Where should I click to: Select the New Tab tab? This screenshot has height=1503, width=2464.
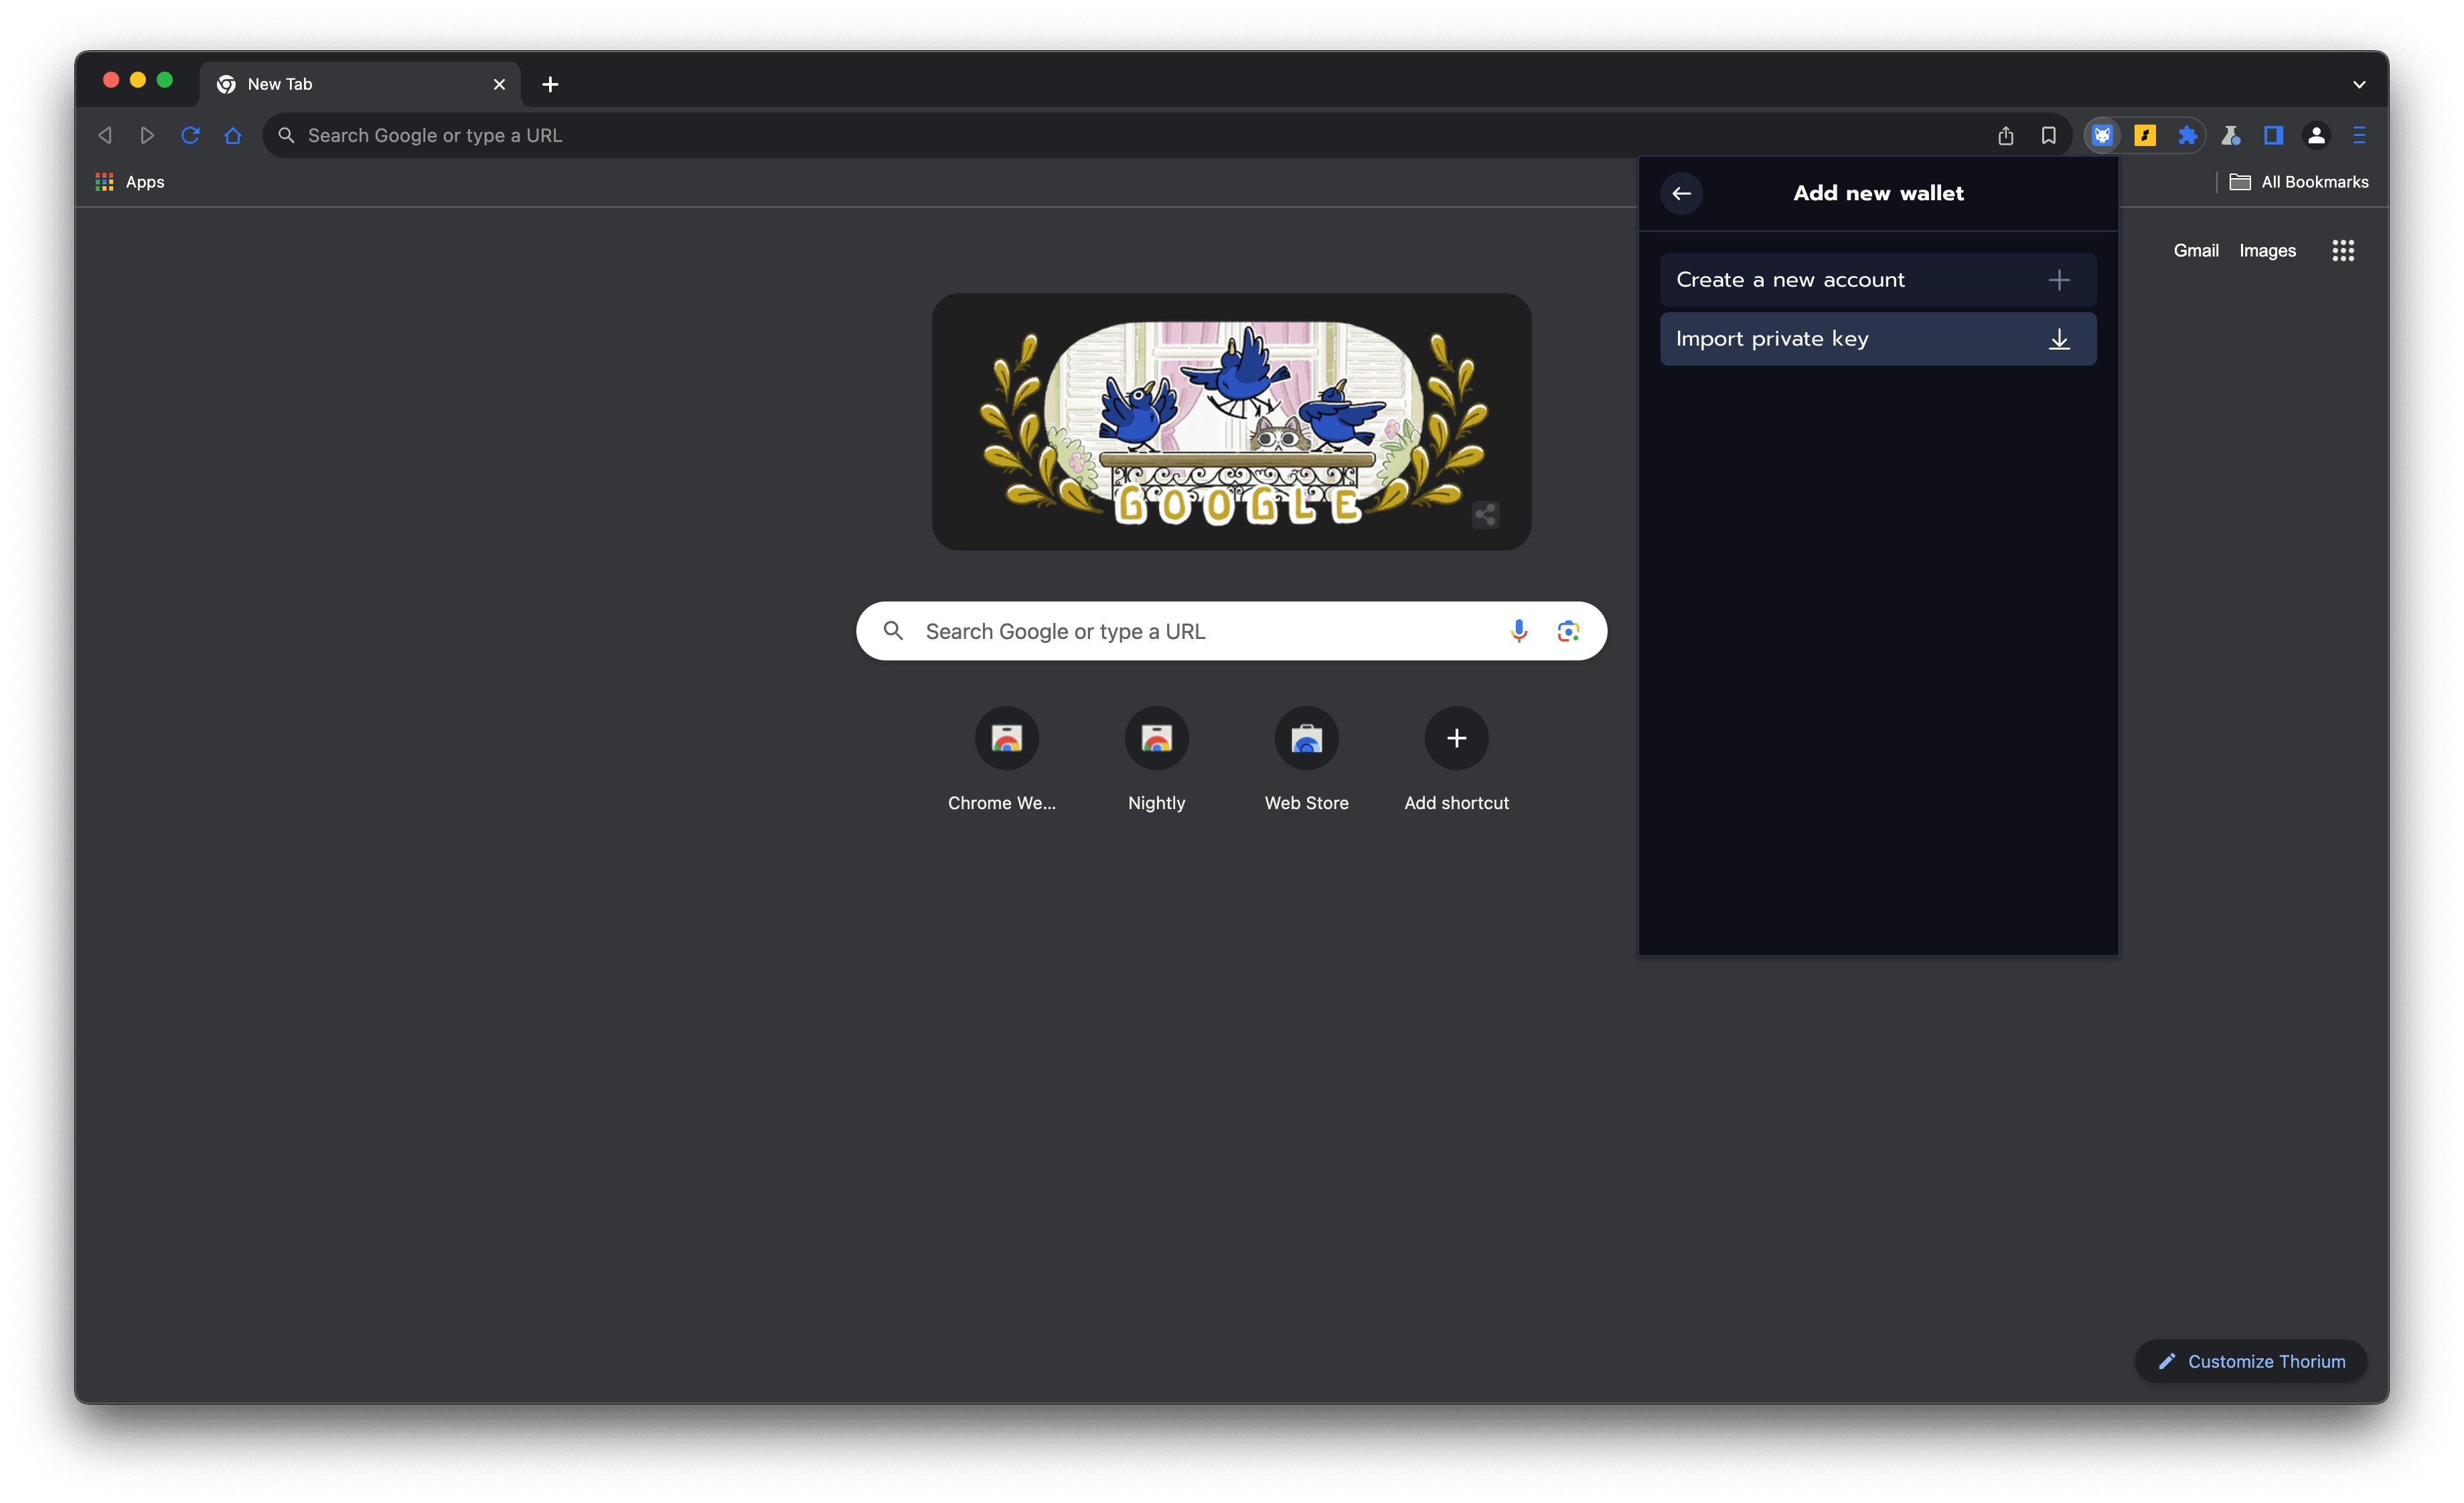(x=359, y=84)
